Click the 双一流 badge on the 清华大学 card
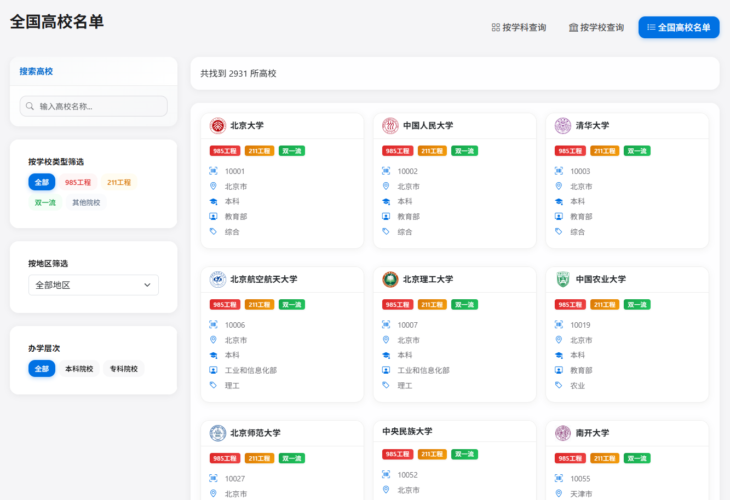Screen dimensions: 730x500 pyautogui.click(x=637, y=151)
